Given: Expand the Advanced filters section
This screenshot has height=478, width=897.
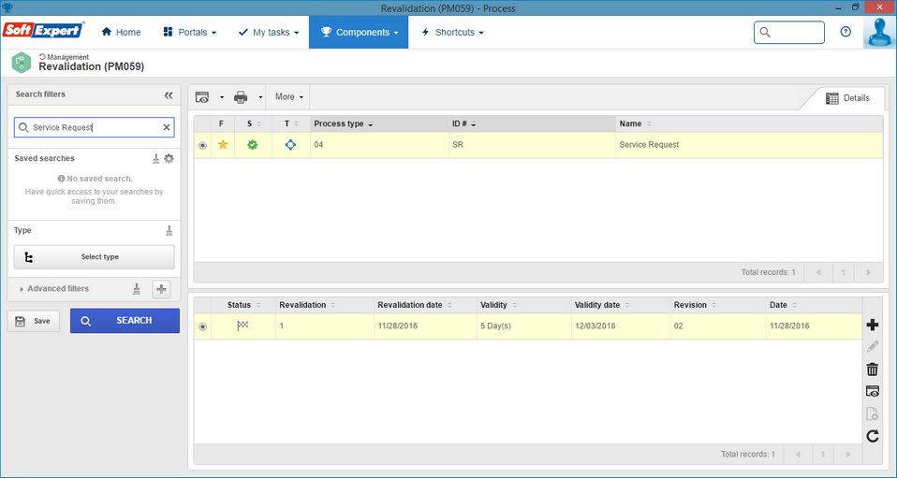Looking at the screenshot, I should click(x=54, y=289).
